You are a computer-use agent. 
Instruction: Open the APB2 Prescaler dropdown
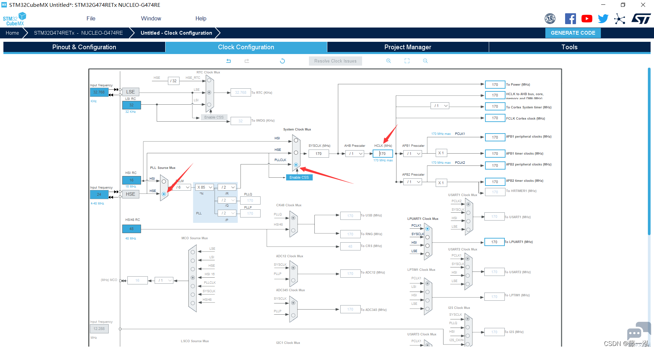click(x=413, y=182)
